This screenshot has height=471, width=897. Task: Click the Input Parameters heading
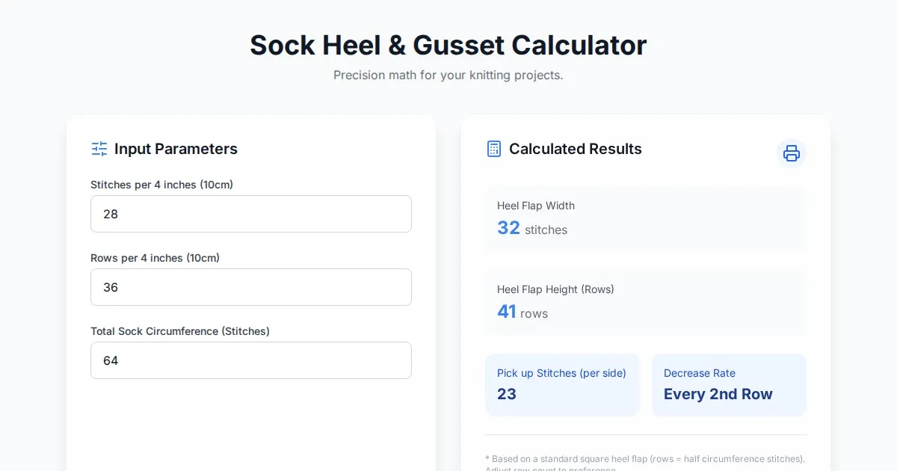point(176,149)
